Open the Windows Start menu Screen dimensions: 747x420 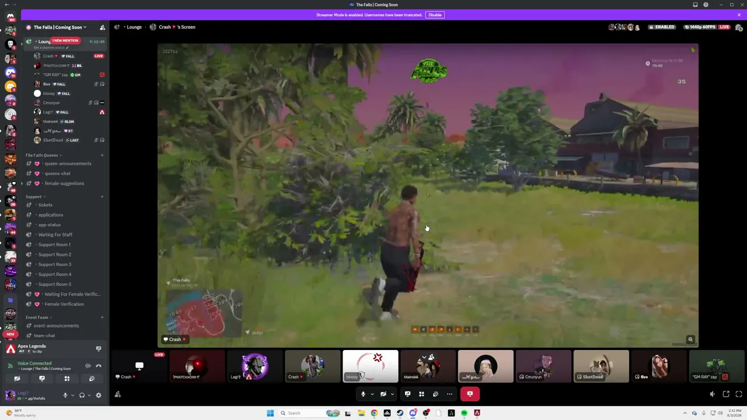pyautogui.click(x=270, y=413)
